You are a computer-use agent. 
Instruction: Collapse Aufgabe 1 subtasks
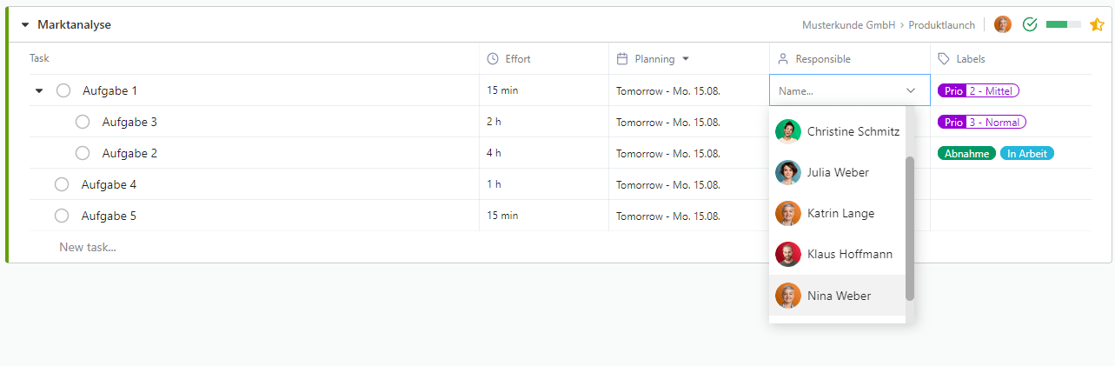(x=39, y=90)
